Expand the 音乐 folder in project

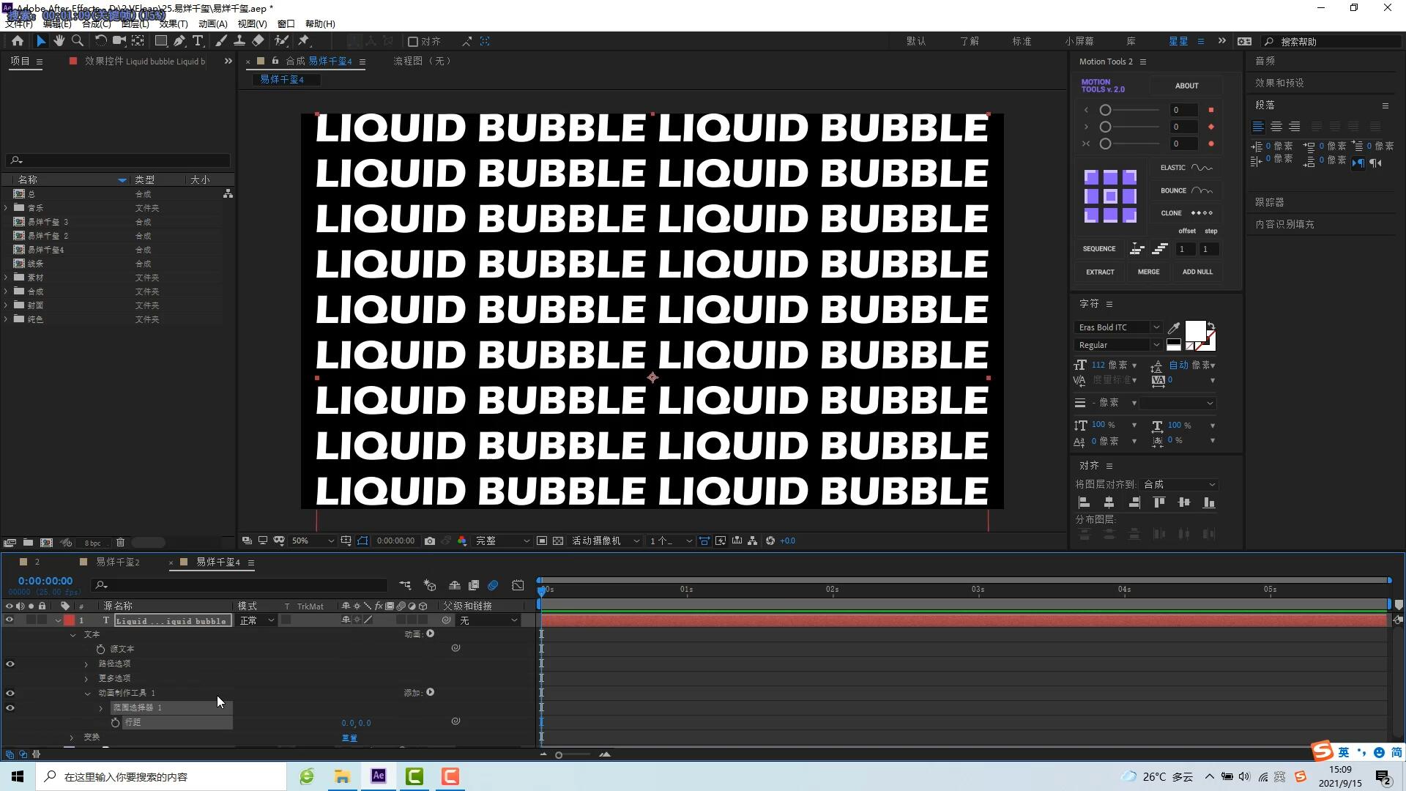click(7, 208)
